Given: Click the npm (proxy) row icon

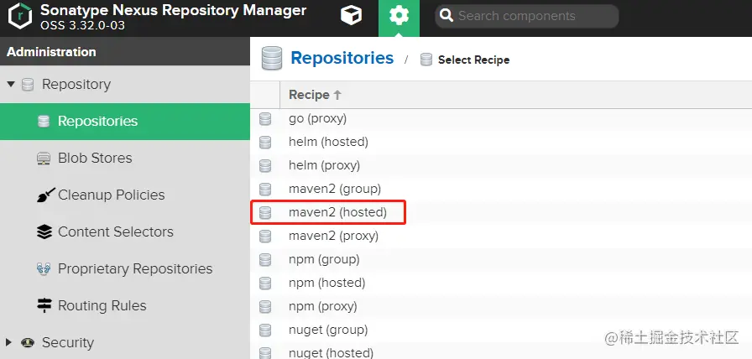Looking at the screenshot, I should [265, 307].
